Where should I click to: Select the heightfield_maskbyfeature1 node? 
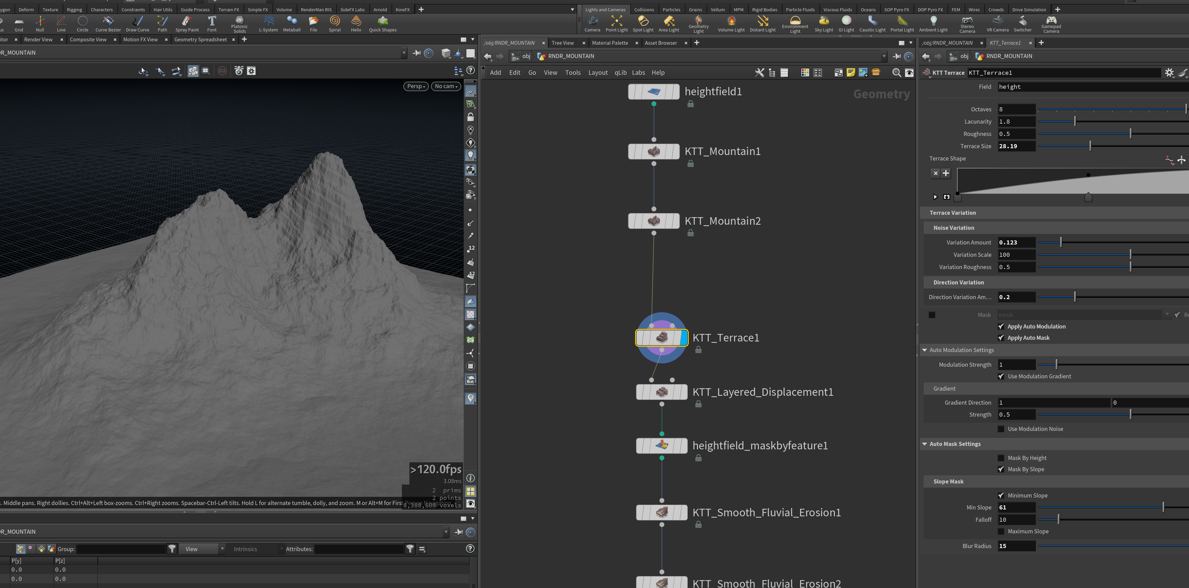point(661,445)
